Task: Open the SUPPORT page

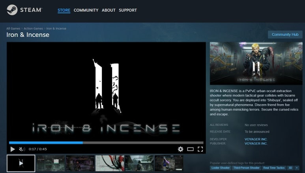Action: pyautogui.click(x=128, y=10)
